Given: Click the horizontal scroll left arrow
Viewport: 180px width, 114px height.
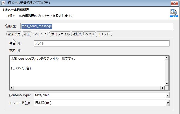Looking at the screenshot, I should 12,88.
